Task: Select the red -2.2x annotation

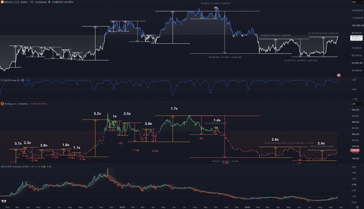Action: tap(112, 130)
